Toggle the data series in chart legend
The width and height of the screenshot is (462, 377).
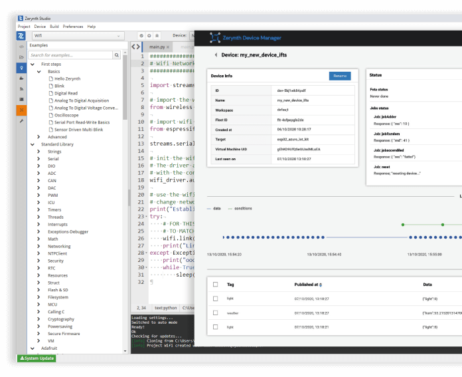pyautogui.click(x=214, y=209)
